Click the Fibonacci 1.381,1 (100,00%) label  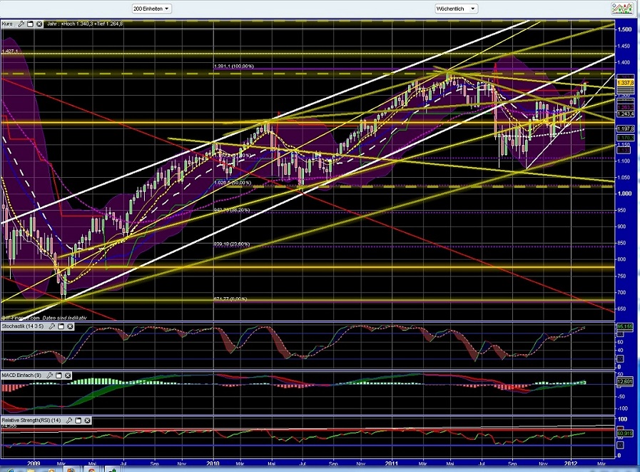coord(233,66)
